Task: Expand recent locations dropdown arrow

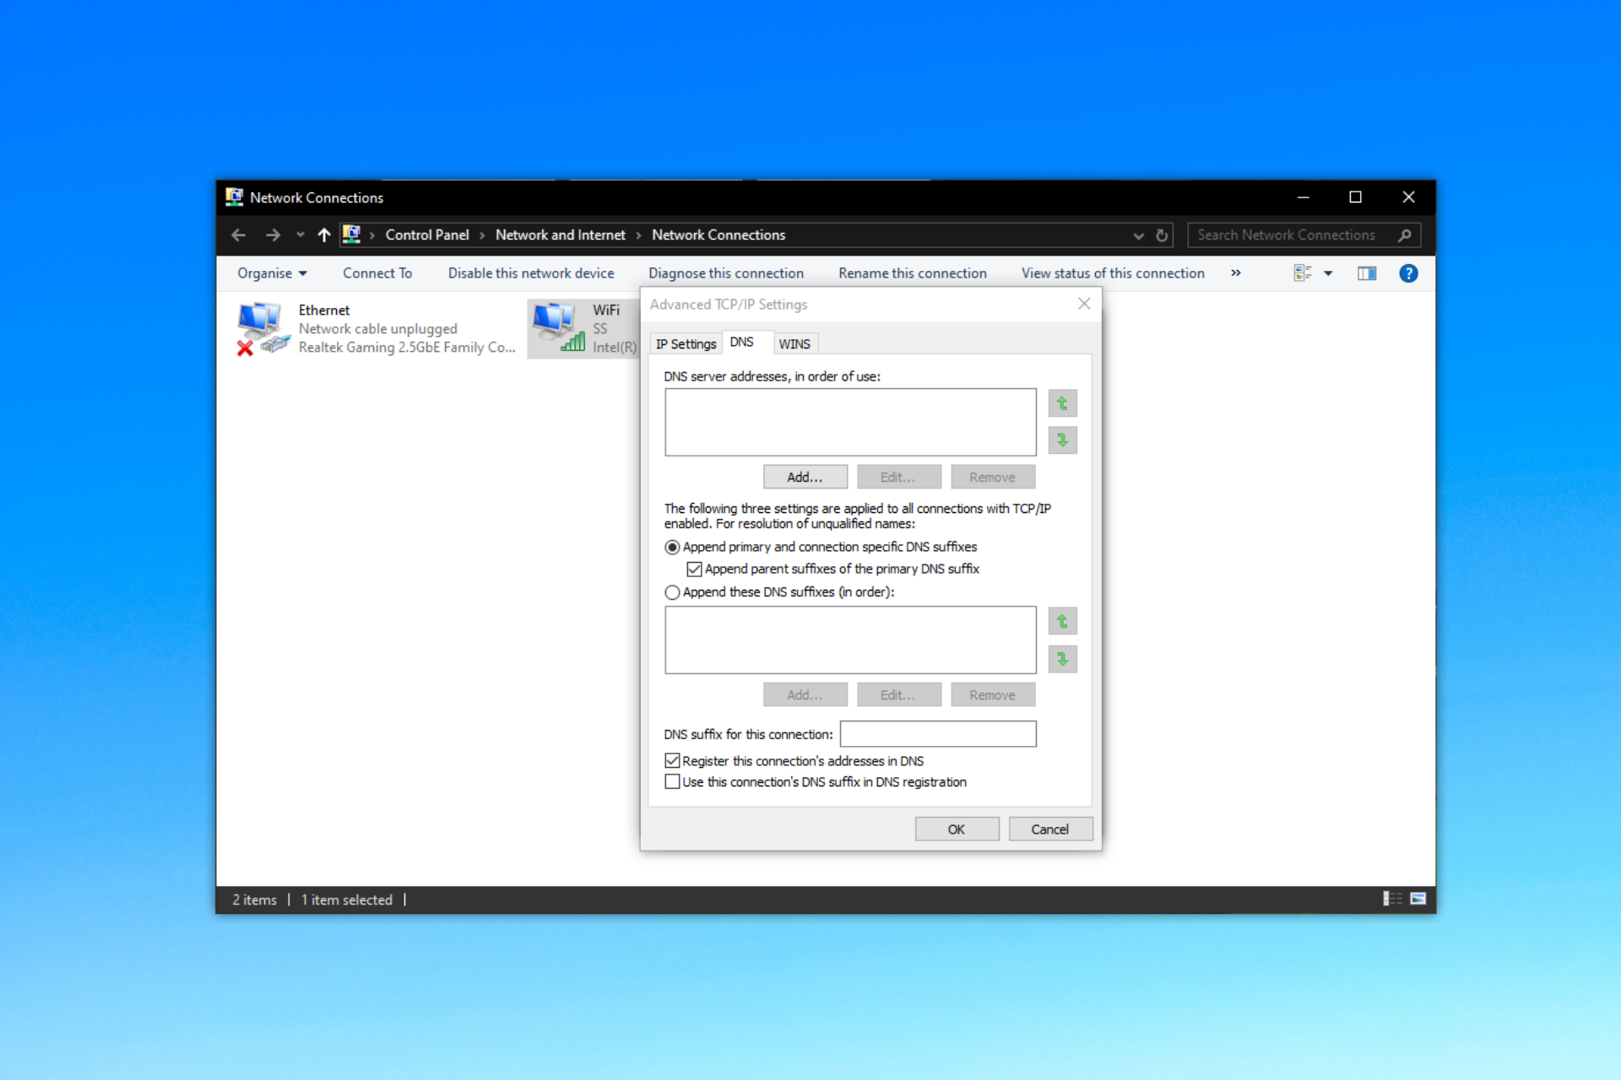Action: pos(300,235)
